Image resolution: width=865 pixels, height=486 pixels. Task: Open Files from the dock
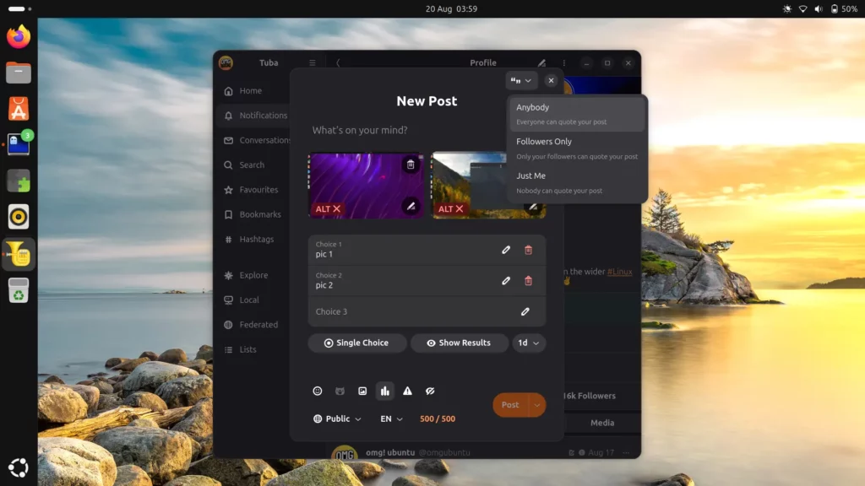pyautogui.click(x=19, y=73)
